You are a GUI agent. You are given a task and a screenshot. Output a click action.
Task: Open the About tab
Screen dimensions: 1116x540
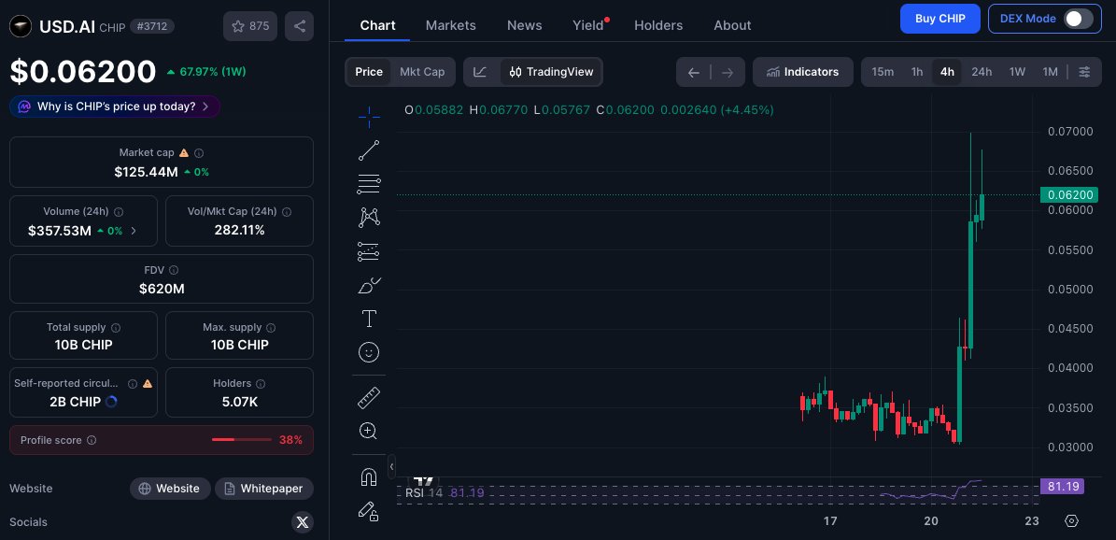pyautogui.click(x=732, y=25)
